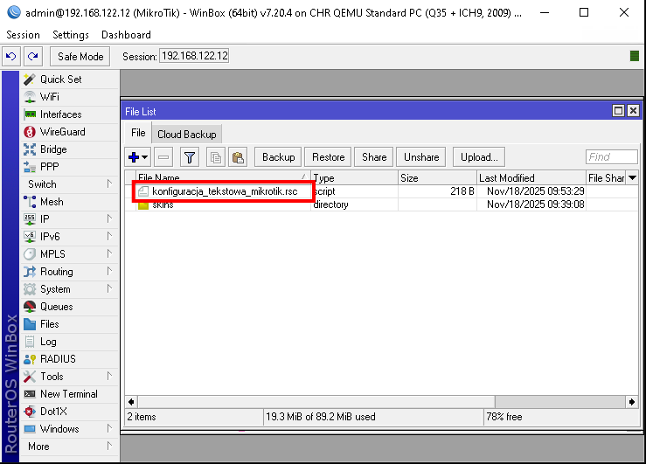This screenshot has width=646, height=464.
Task: Launch New Terminal
Action: click(x=68, y=394)
